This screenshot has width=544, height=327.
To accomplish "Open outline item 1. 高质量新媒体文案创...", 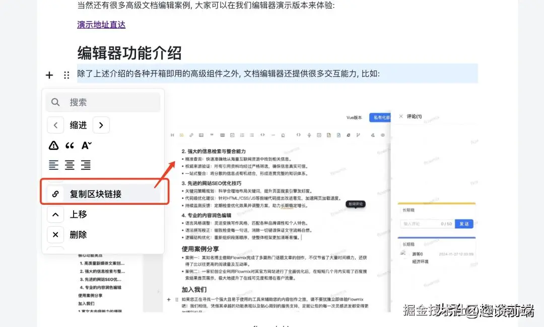I will coord(102,263).
